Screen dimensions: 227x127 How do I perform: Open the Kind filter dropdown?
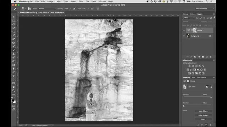189,18
